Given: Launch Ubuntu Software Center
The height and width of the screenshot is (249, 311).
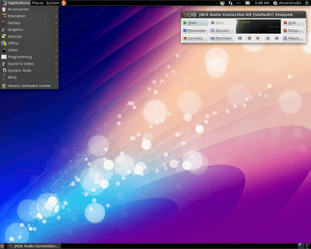Looking at the screenshot, I should pos(29,86).
